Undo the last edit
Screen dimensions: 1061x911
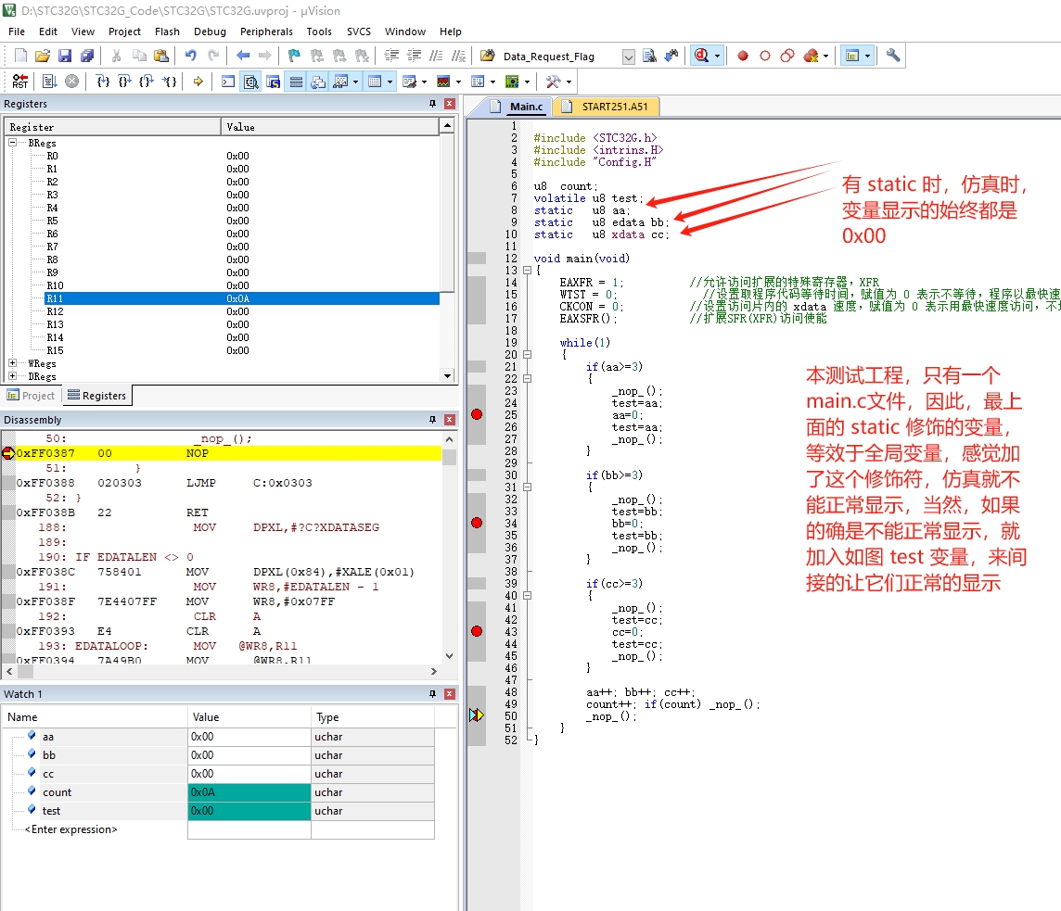(191, 57)
